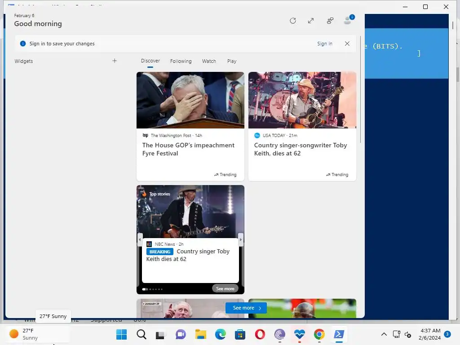Switch to PowerShell on taskbar
460x345 pixels.
click(339, 334)
